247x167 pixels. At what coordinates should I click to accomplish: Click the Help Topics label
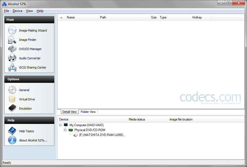[26, 131]
